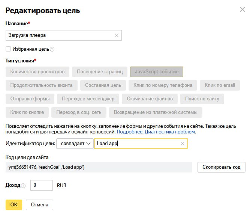Choose Переход в мессенджер condition
The width and height of the screenshot is (250, 212).
point(88,99)
